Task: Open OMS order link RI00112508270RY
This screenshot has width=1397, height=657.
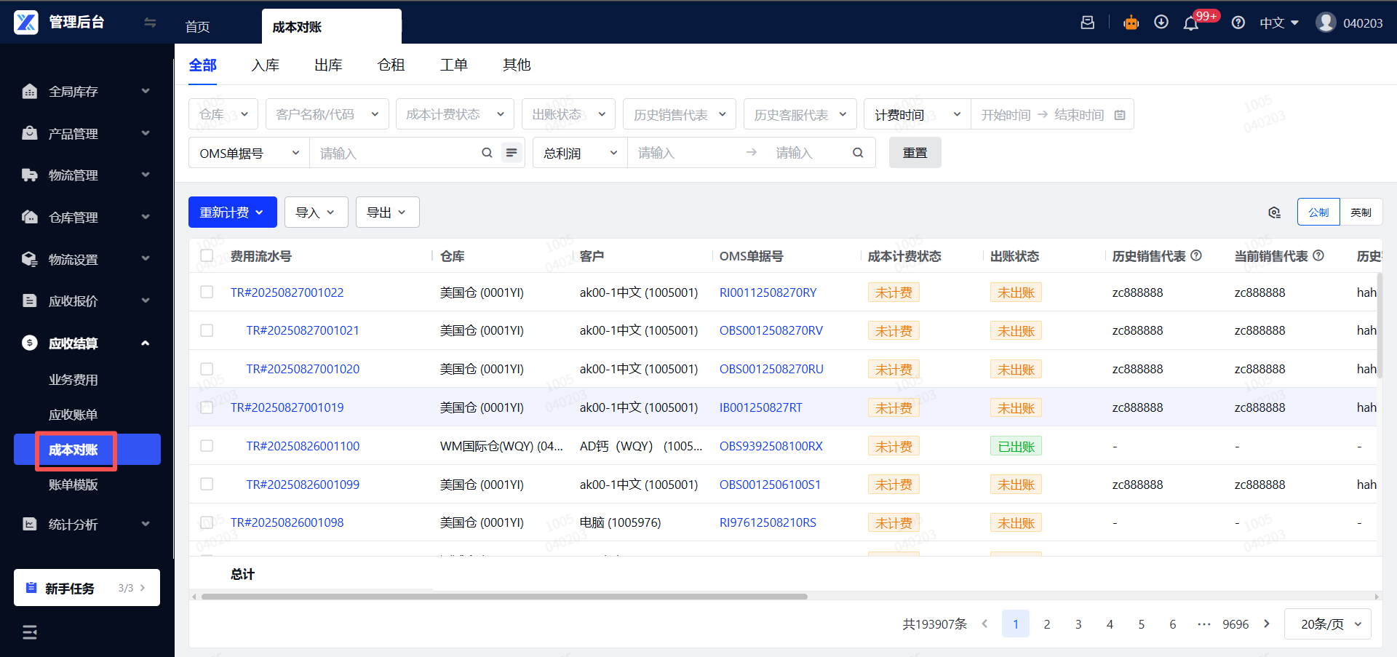Action: tap(768, 292)
